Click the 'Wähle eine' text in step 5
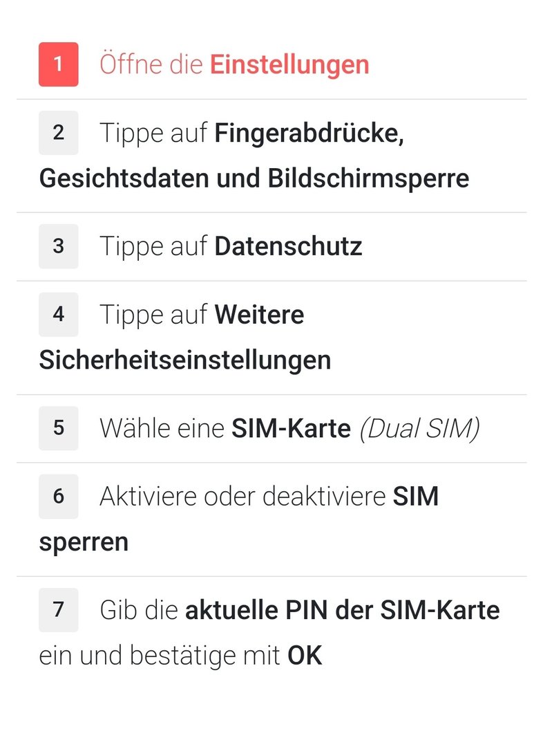 (162, 429)
